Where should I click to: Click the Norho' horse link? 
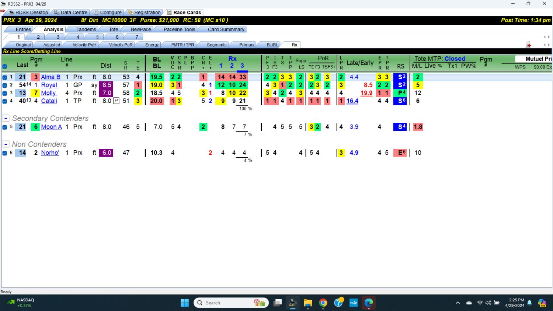[x=50, y=153]
